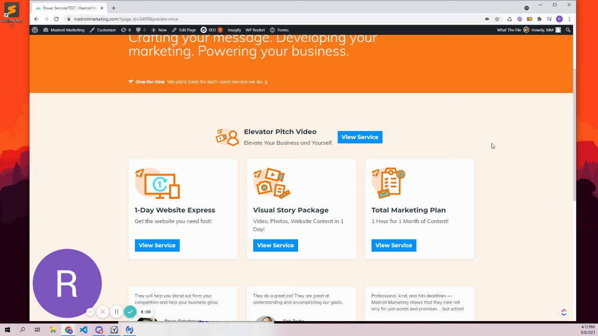Open the SEO menu in admin bar
The image size is (598, 336).
tap(211, 30)
